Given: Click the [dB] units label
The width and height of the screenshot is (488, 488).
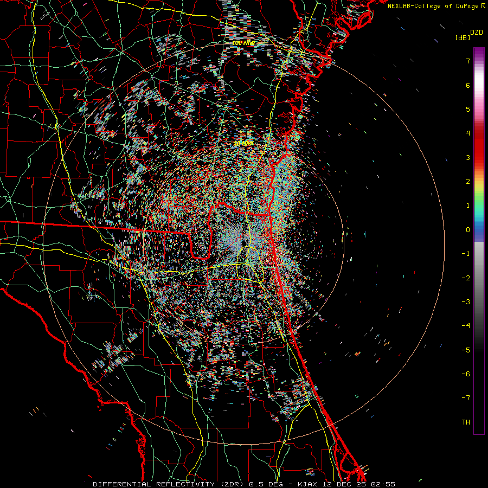Looking at the screenshot, I should pyautogui.click(x=463, y=37).
